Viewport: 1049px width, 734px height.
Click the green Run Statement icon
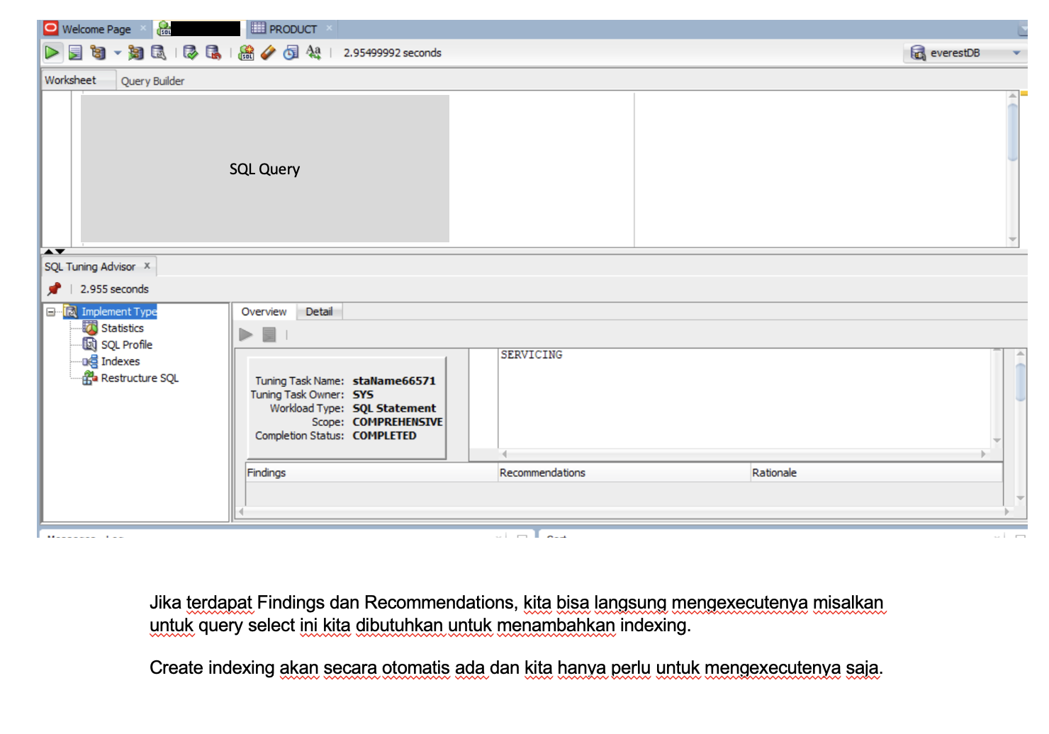(52, 52)
